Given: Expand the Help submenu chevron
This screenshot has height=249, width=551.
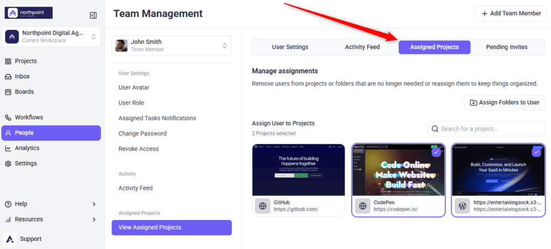Looking at the screenshot, I should (94, 204).
